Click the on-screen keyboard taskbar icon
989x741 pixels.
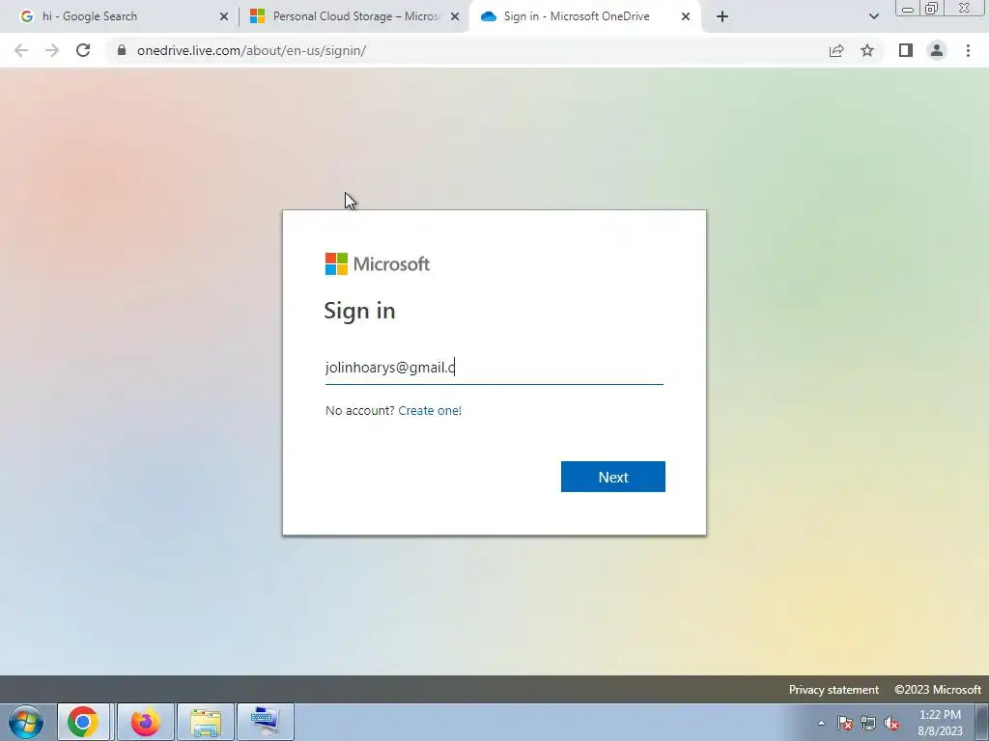[266, 722]
